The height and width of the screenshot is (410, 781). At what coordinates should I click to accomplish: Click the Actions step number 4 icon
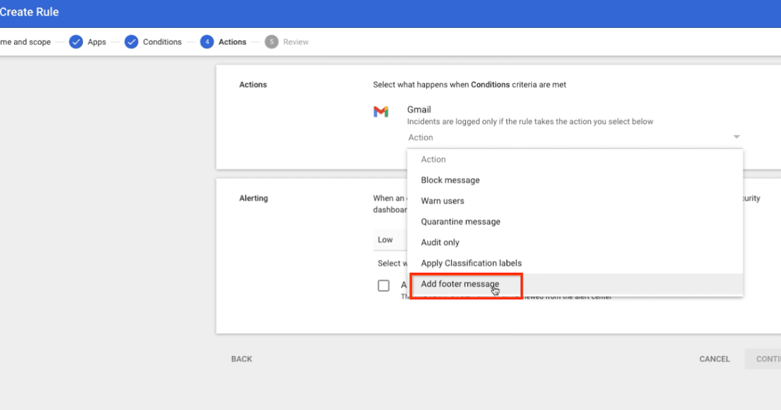(207, 42)
